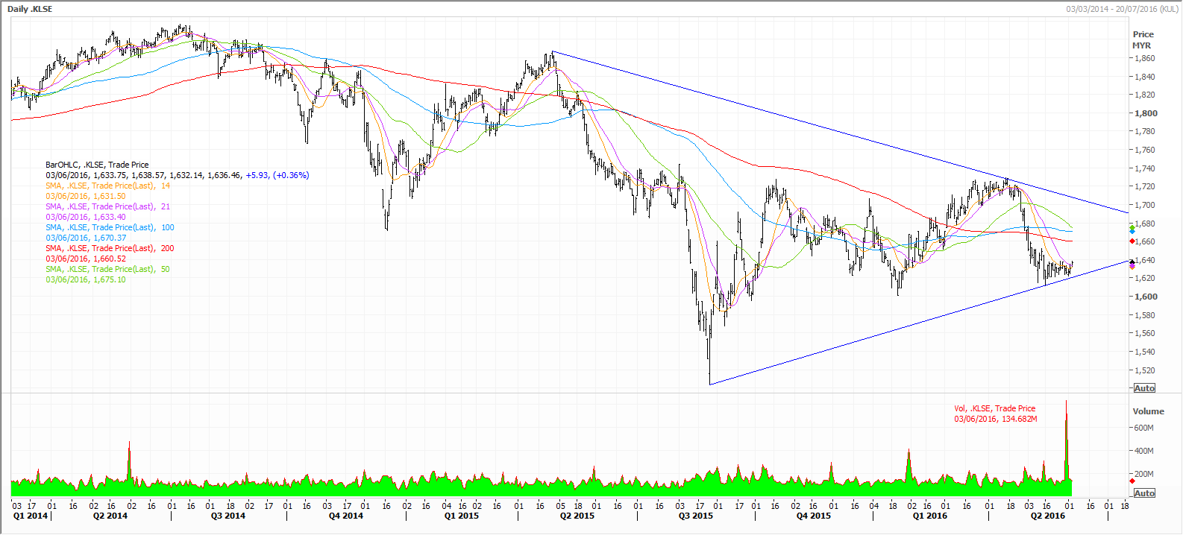Click the red volume marker on volume axis
This screenshot has width=1183, height=535.
[1132, 481]
